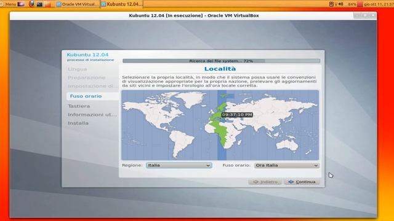Viewport: 394px width, 221px height.
Task: Close the VirtualBox VM window
Action: [373, 15]
